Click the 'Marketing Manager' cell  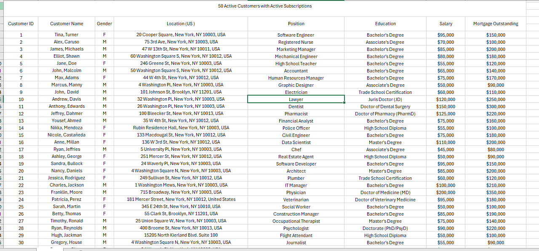tap(296, 49)
